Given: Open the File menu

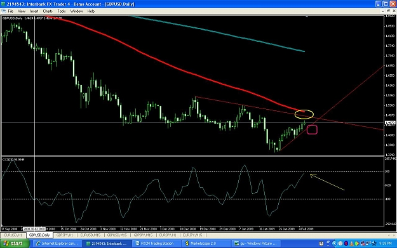Looking at the screenshot, I should point(11,11).
